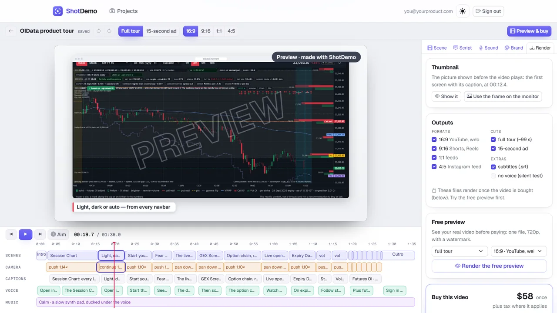
Task: Undo the last edit
Action: click(x=99, y=31)
